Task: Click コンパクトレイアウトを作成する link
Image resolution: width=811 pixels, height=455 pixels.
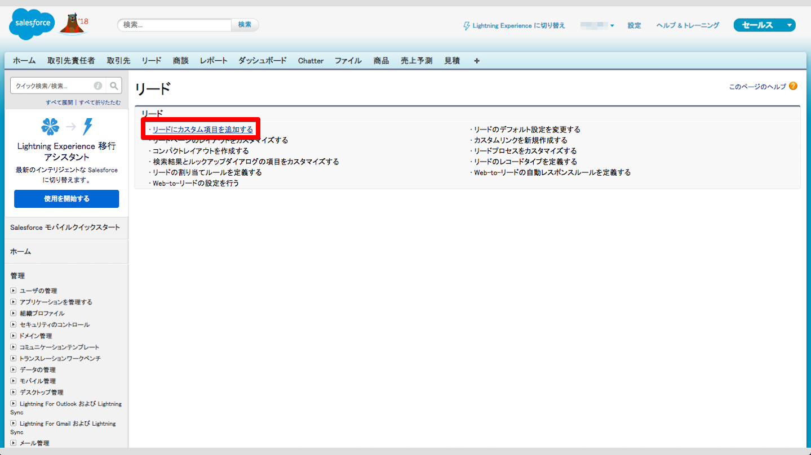Action: 201,151
